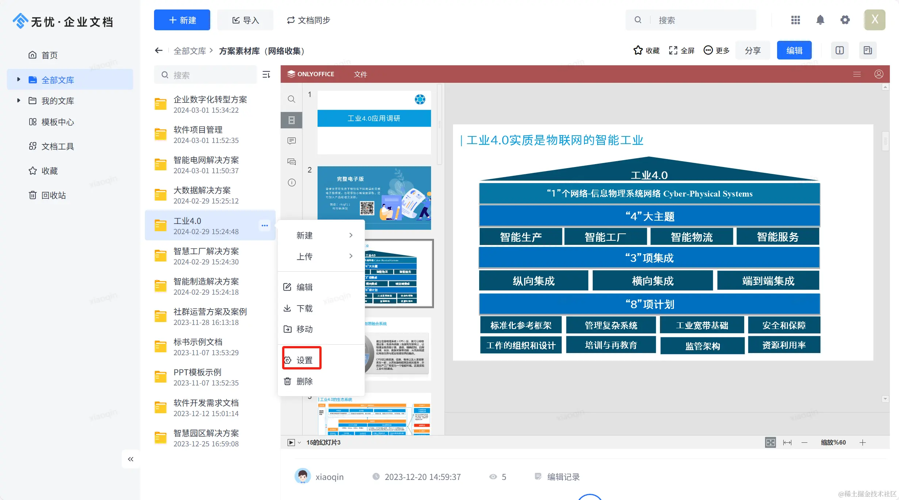Click the notification bell icon
The height and width of the screenshot is (500, 899).
pyautogui.click(x=820, y=20)
